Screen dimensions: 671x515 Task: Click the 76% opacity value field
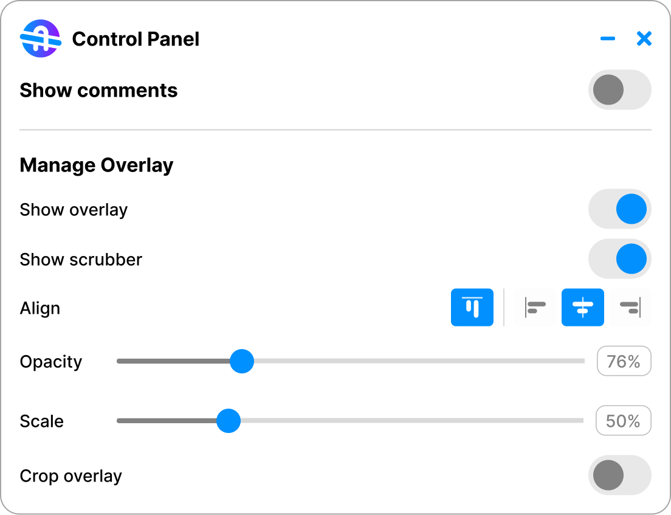point(624,361)
